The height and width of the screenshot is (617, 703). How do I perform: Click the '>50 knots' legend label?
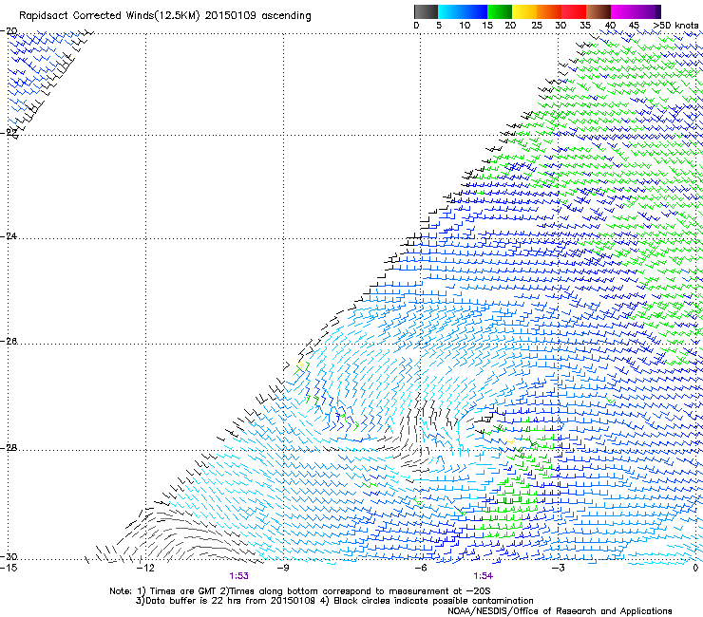point(675,26)
